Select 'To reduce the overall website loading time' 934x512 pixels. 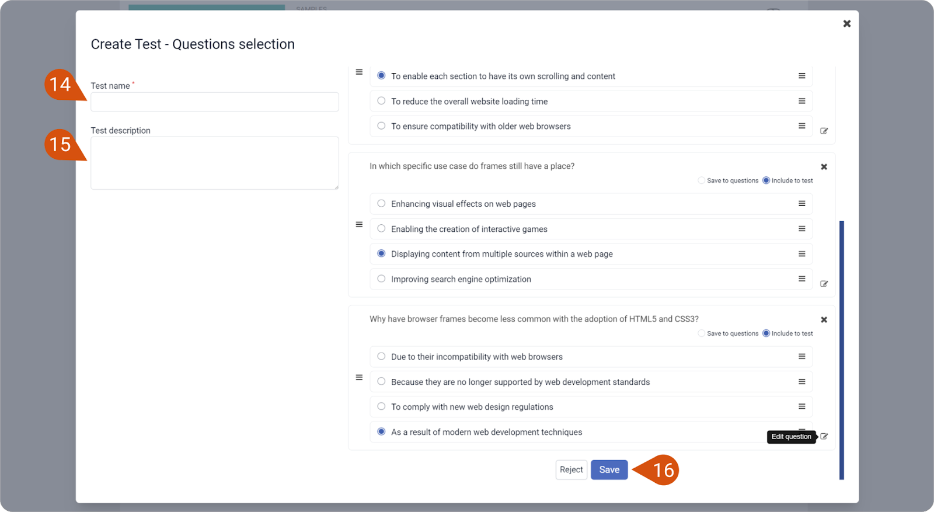point(381,101)
